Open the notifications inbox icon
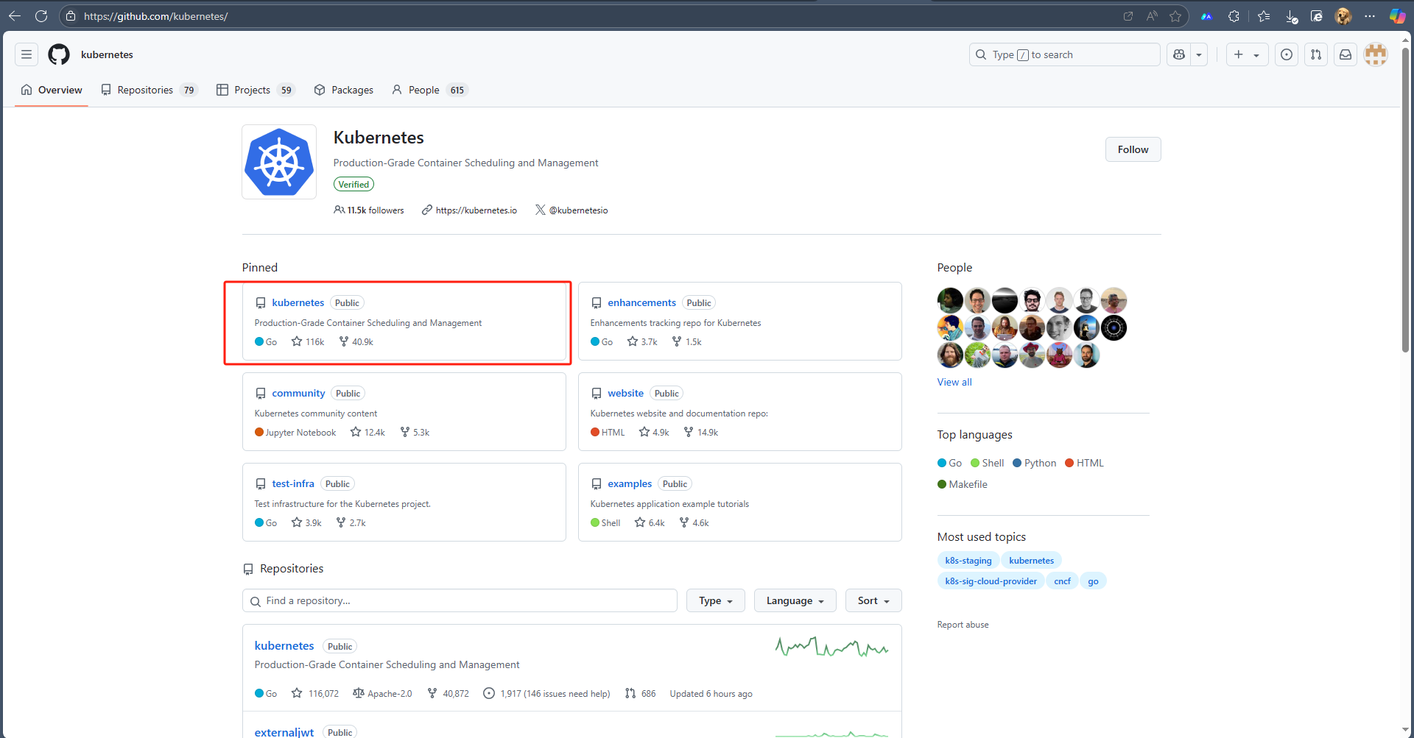Viewport: 1414px width, 738px height. point(1346,54)
